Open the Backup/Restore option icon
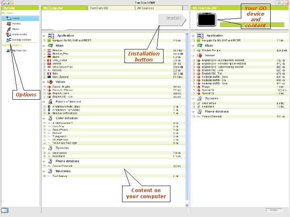This screenshot has width=290, height=217. pyautogui.click(x=9, y=40)
